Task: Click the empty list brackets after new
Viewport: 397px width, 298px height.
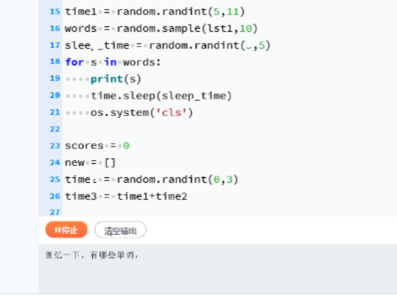Action: [110, 163]
